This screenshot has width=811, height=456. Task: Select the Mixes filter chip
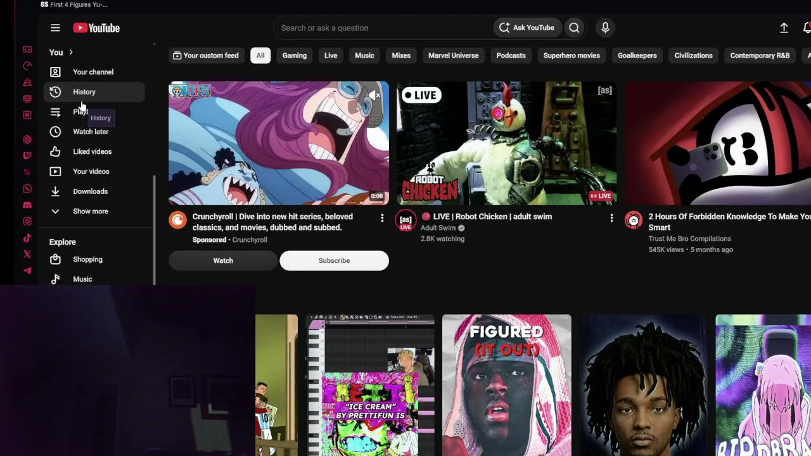click(401, 56)
